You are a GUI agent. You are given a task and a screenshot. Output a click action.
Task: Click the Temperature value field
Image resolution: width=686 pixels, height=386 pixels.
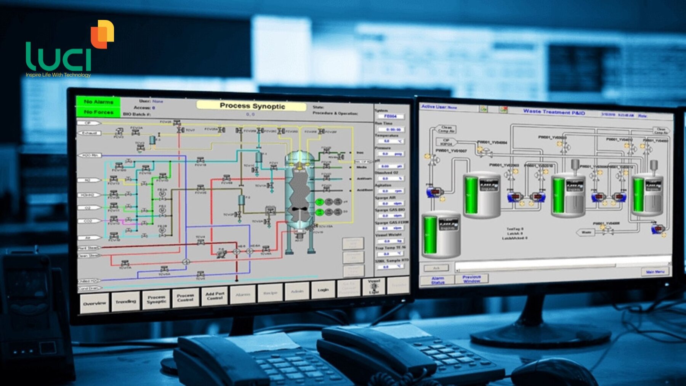390,141
